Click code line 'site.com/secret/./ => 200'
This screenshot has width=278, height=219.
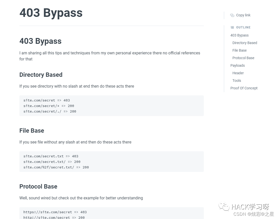pyautogui.click(x=50, y=111)
